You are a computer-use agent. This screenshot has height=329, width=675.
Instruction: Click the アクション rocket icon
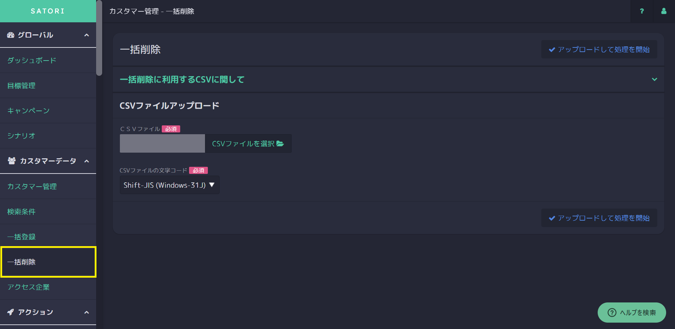(11, 312)
